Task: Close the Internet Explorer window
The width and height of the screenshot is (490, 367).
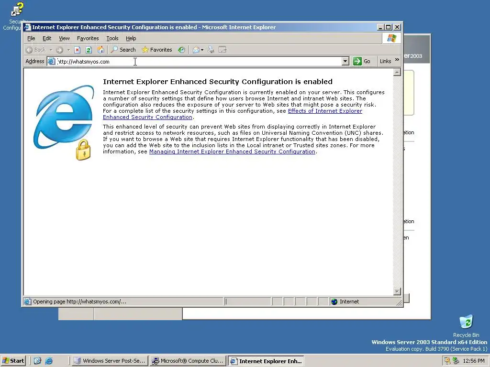Action: click(397, 27)
